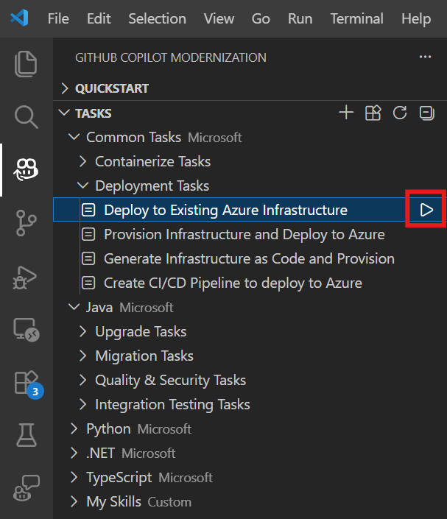Click the Create CI/CD Pipeline task icon
This screenshot has width=447, height=519.
click(88, 283)
